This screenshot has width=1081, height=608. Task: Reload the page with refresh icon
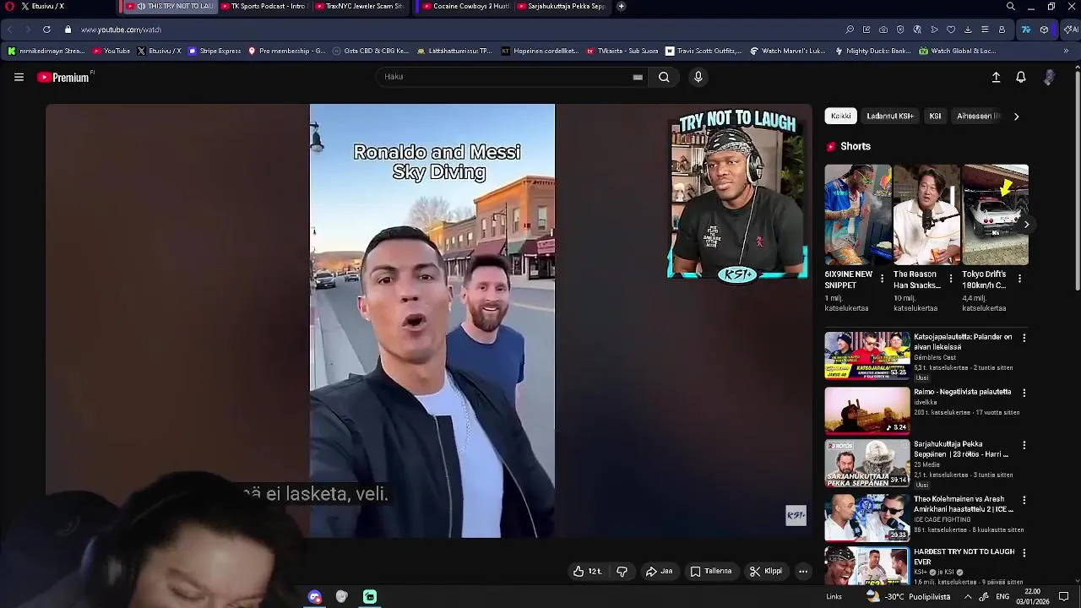(46, 30)
